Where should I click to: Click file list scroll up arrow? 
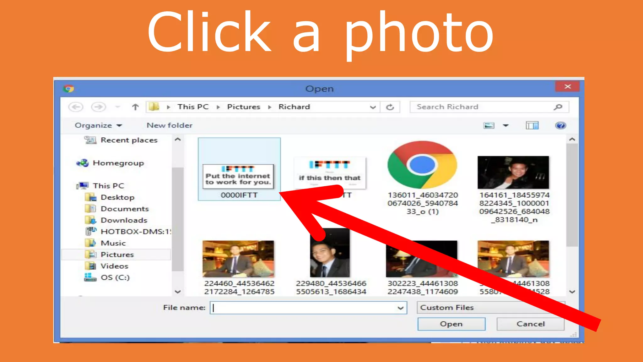tap(572, 139)
